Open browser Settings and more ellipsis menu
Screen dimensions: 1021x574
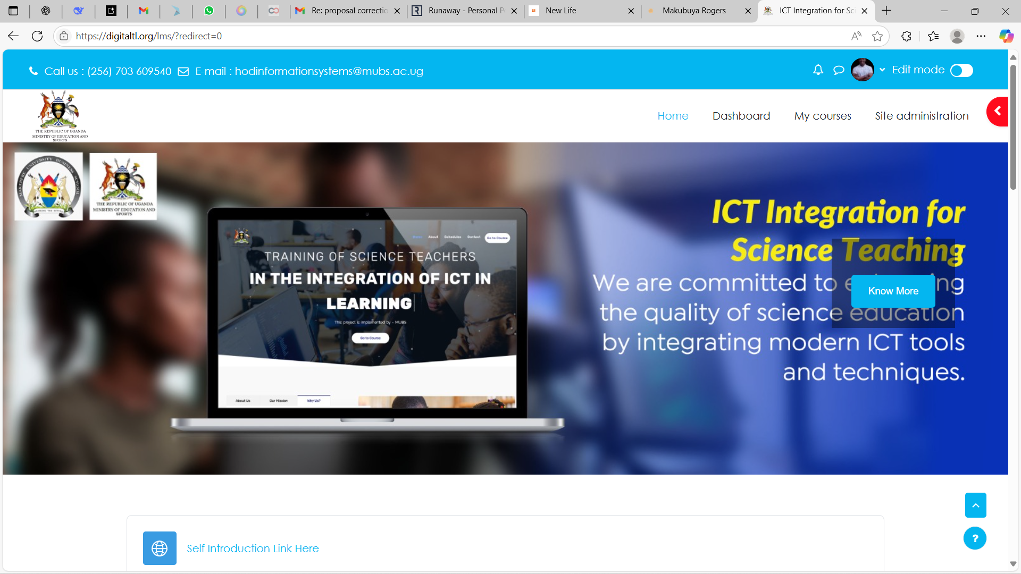pyautogui.click(x=981, y=36)
